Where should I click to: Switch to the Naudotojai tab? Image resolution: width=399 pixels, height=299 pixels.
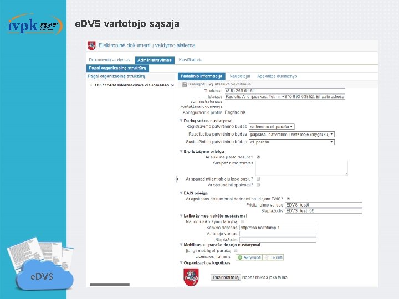240,76
